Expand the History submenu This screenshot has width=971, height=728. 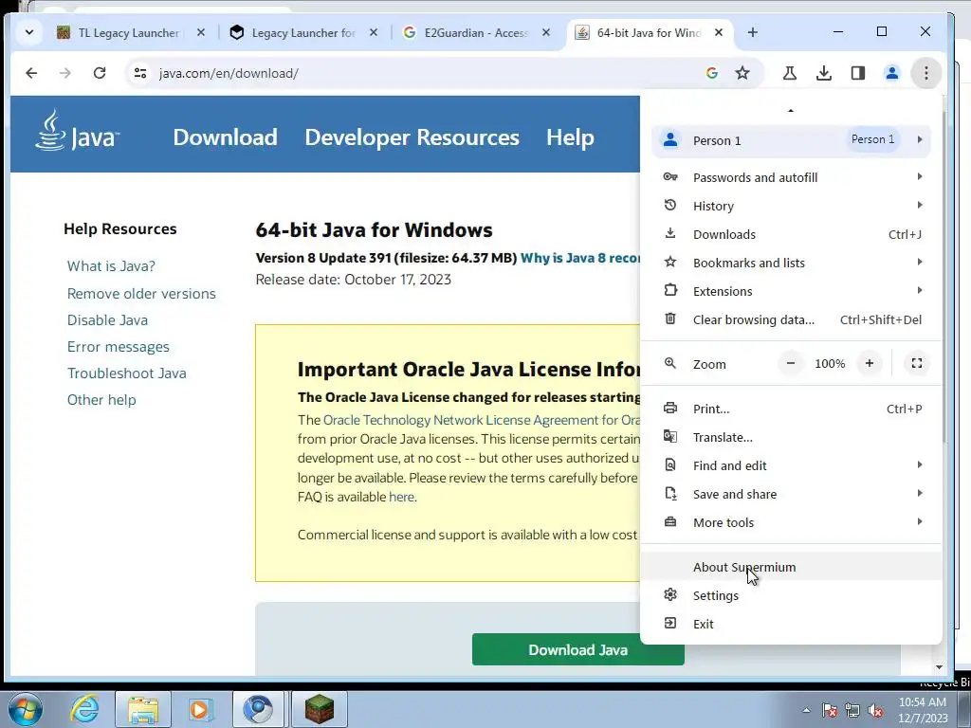click(792, 206)
